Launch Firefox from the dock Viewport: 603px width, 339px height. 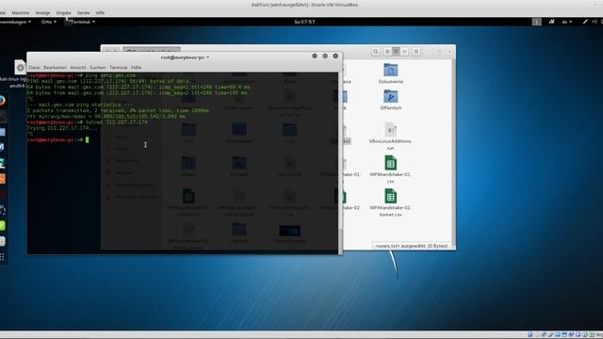(x=2, y=101)
